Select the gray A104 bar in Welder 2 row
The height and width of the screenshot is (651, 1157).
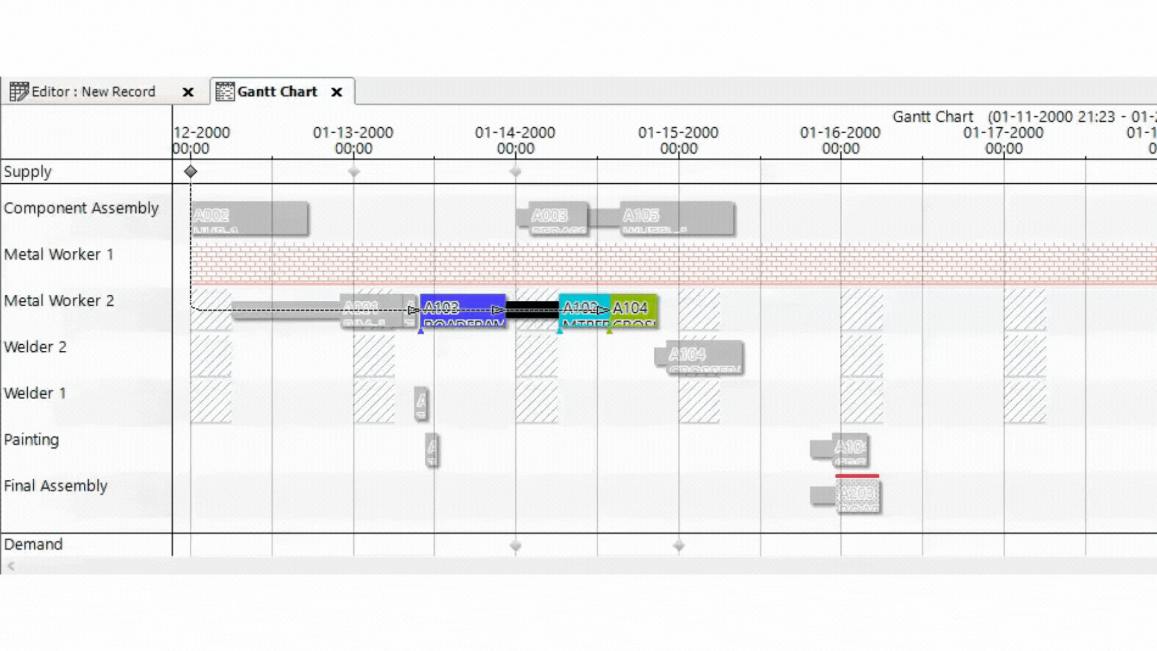(704, 357)
